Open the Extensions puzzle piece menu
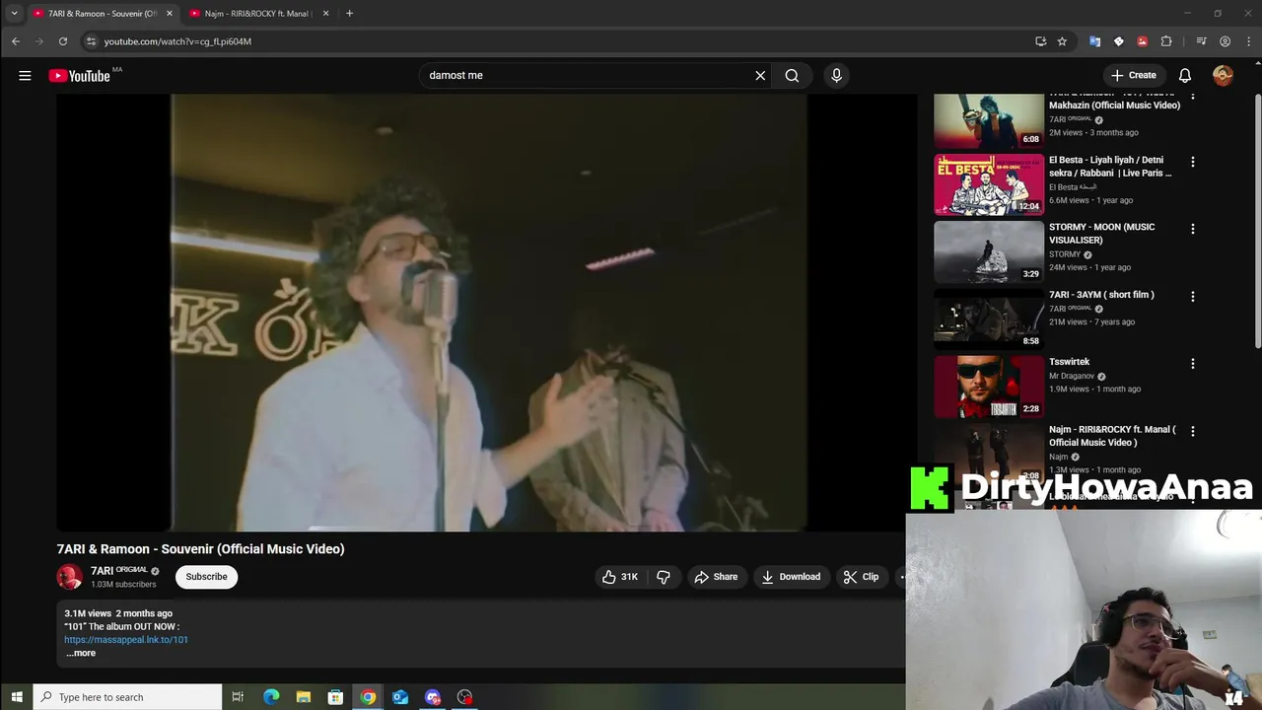This screenshot has height=710, width=1262. 1166,41
